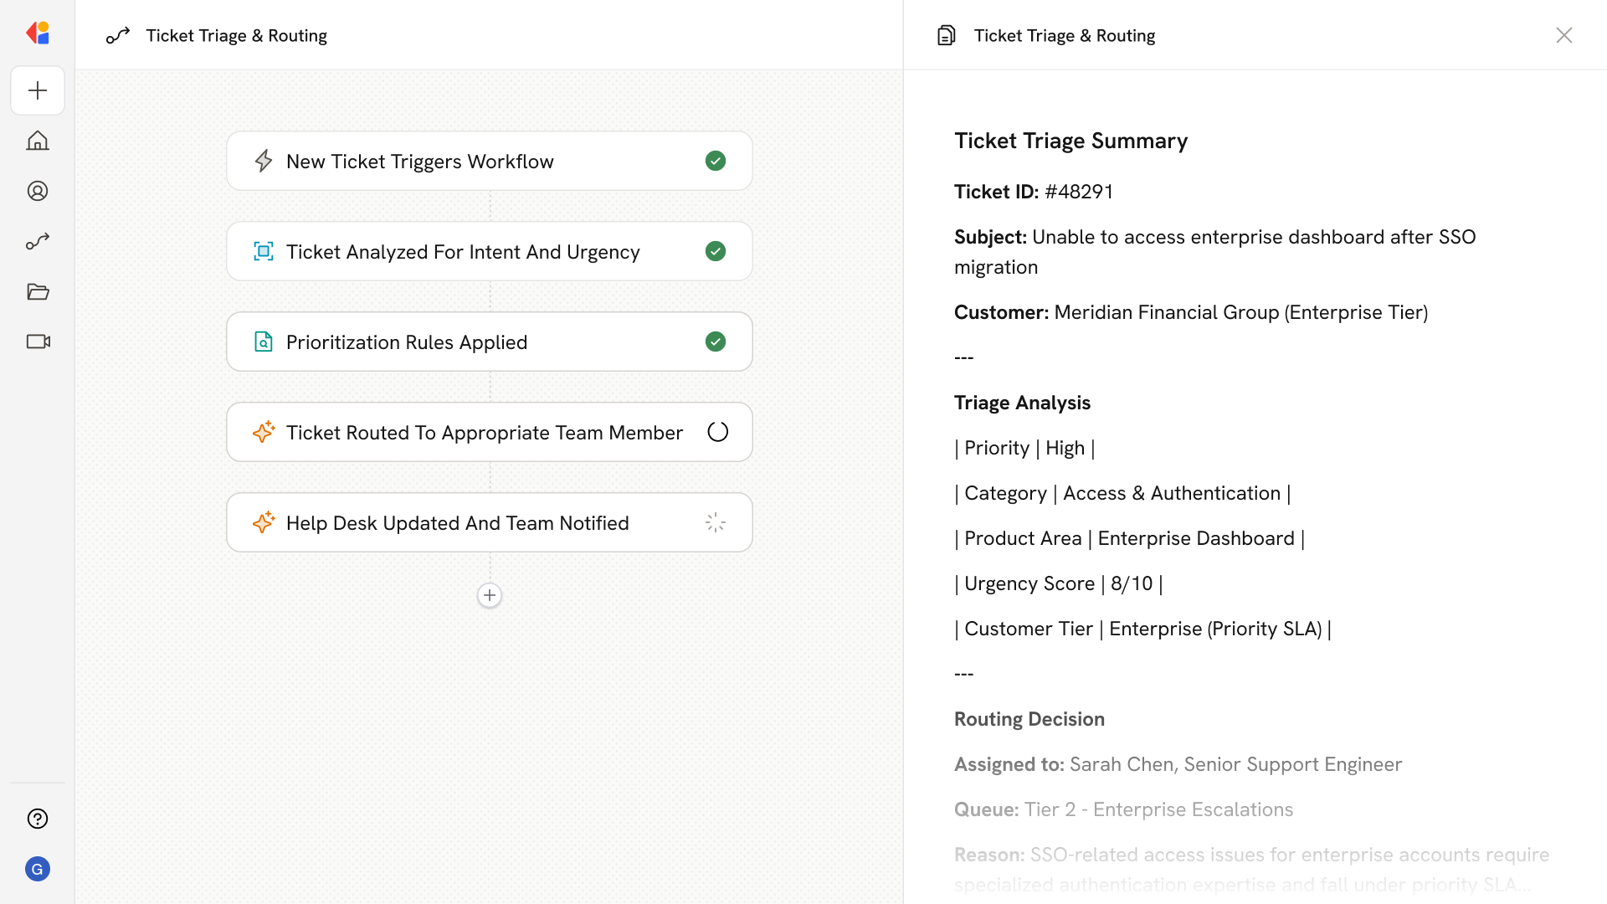Click the app logo at top left
The height and width of the screenshot is (904, 1607).
tap(38, 33)
